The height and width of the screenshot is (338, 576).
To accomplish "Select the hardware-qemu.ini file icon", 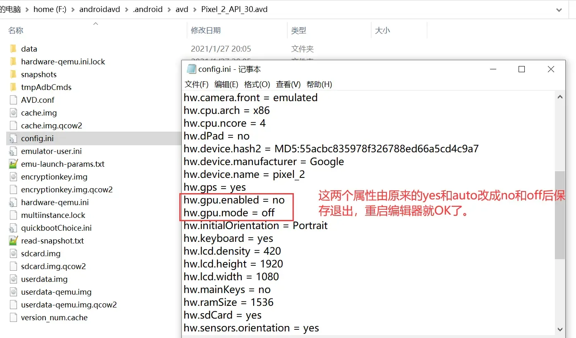I will [x=14, y=202].
